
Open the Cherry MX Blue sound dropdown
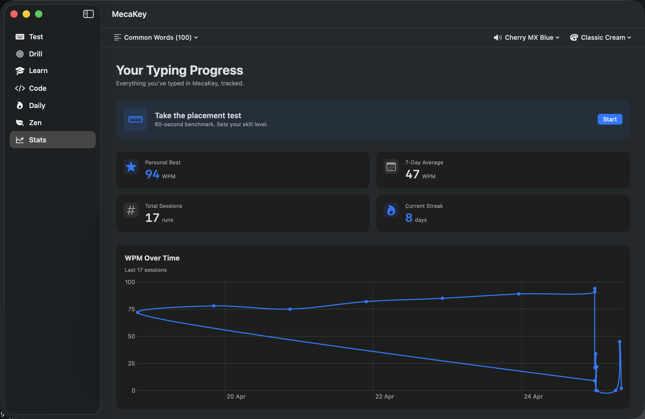click(x=526, y=37)
